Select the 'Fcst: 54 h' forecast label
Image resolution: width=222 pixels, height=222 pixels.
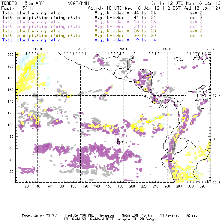tap(17, 8)
